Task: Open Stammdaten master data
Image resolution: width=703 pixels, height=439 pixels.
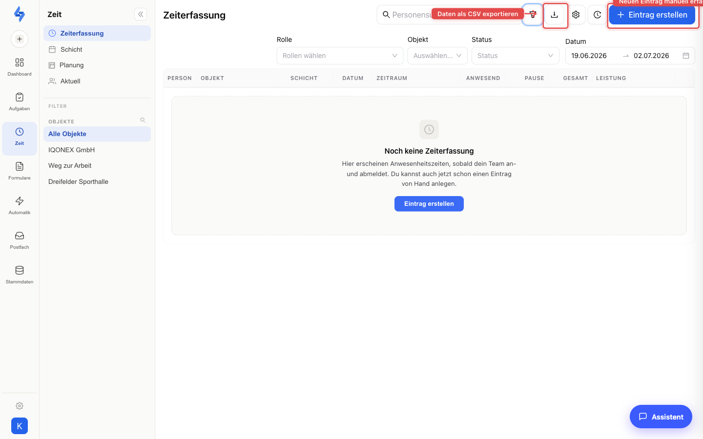Action: coord(20,275)
